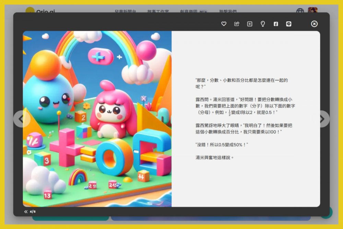
Task: Click the lightbulb icon
Action: (x=263, y=24)
